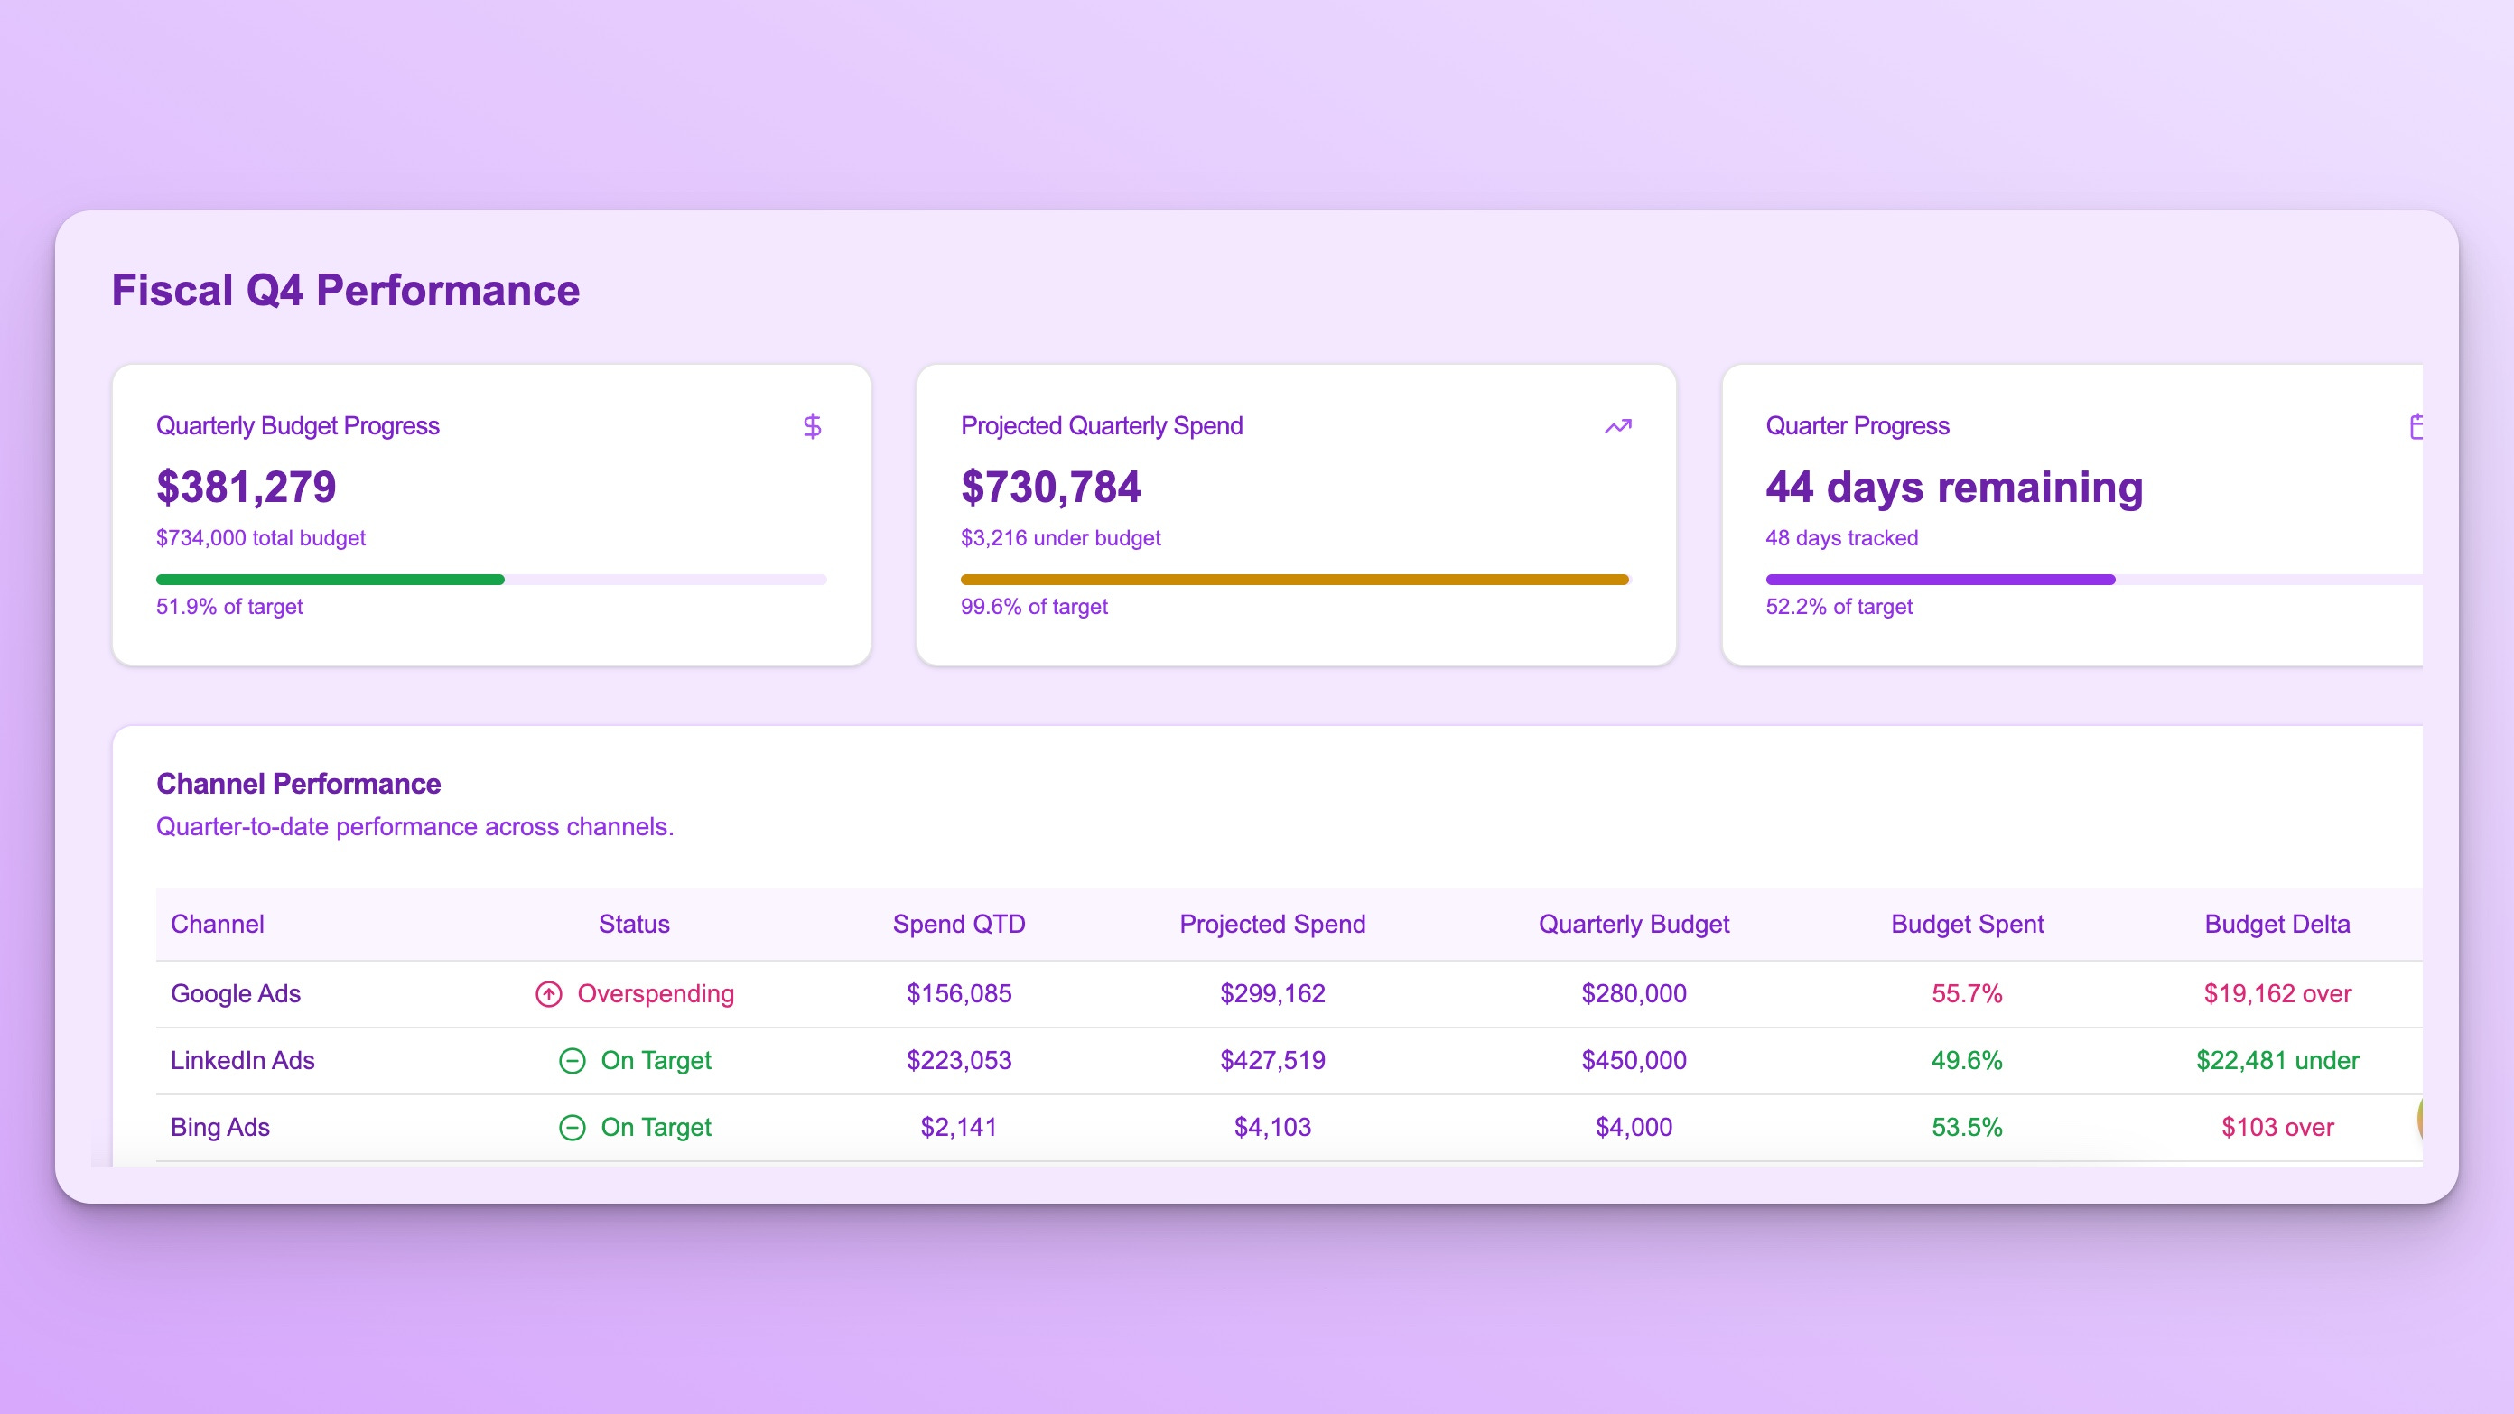Select the LinkedIn Ads channel row
The width and height of the screenshot is (2514, 1414).
[x=242, y=1061]
